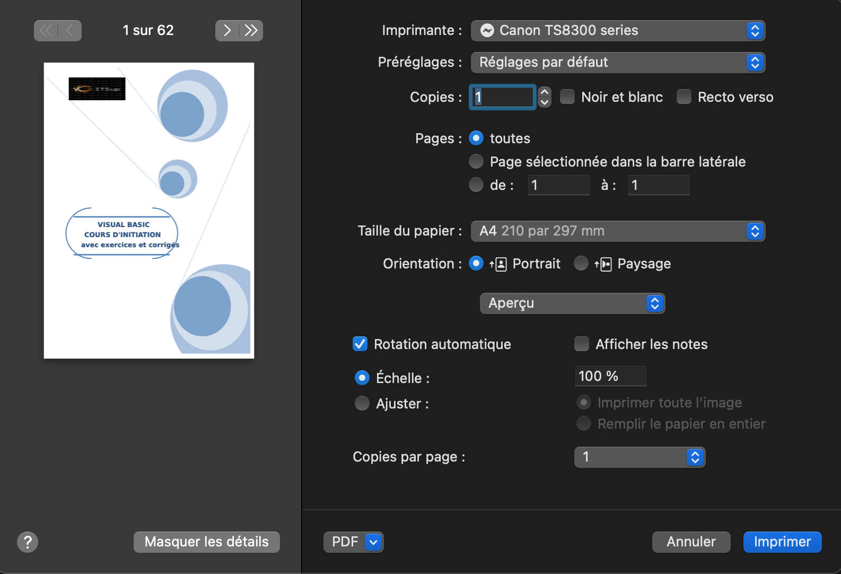The height and width of the screenshot is (574, 841).
Task: Jump to last page in preview
Action: (x=251, y=30)
